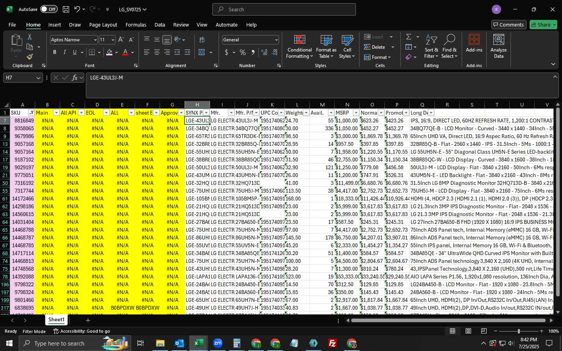
Task: Open the General number format dropdown
Action: point(276,40)
